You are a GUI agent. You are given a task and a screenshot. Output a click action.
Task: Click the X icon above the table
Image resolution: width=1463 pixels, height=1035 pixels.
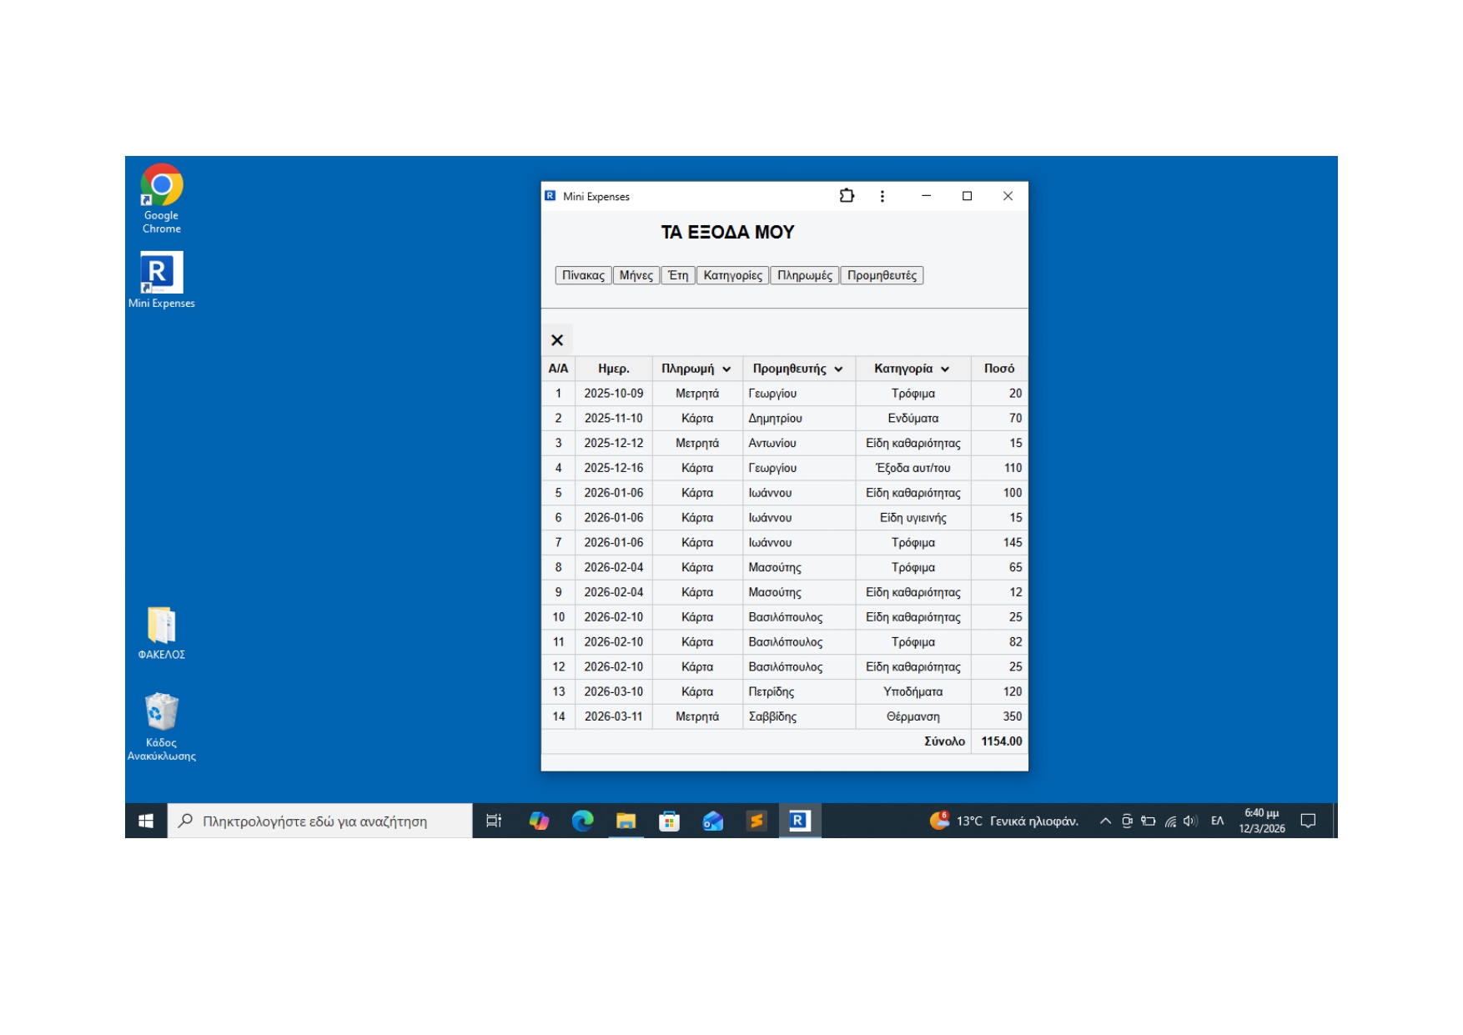click(557, 340)
